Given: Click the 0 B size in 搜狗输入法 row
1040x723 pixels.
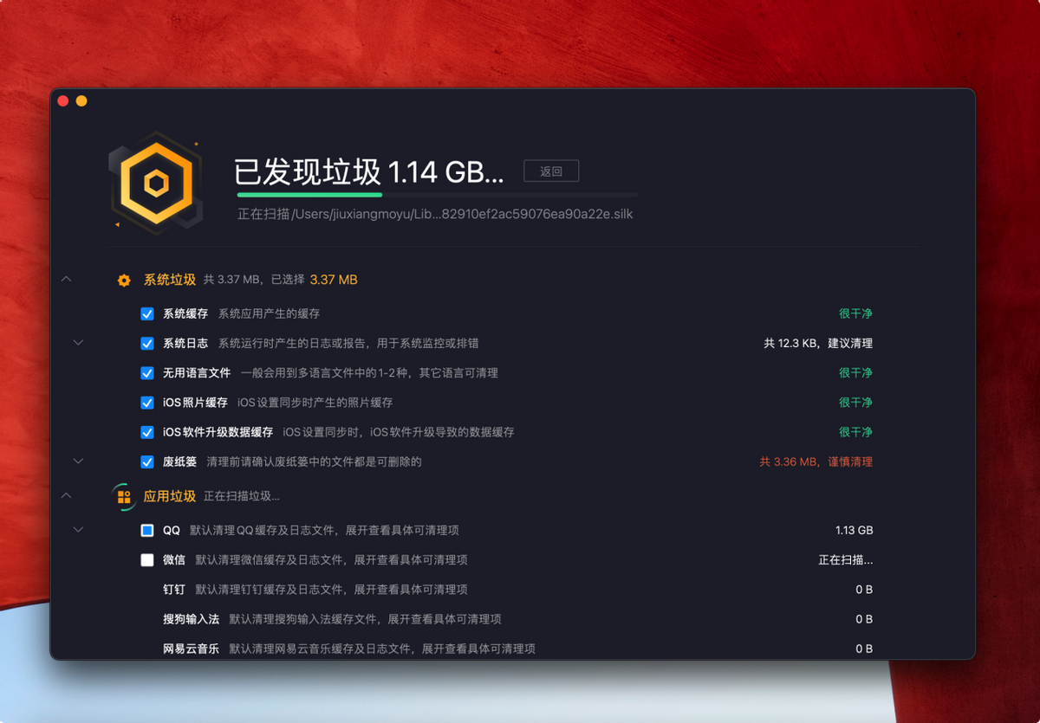Looking at the screenshot, I should (x=864, y=619).
